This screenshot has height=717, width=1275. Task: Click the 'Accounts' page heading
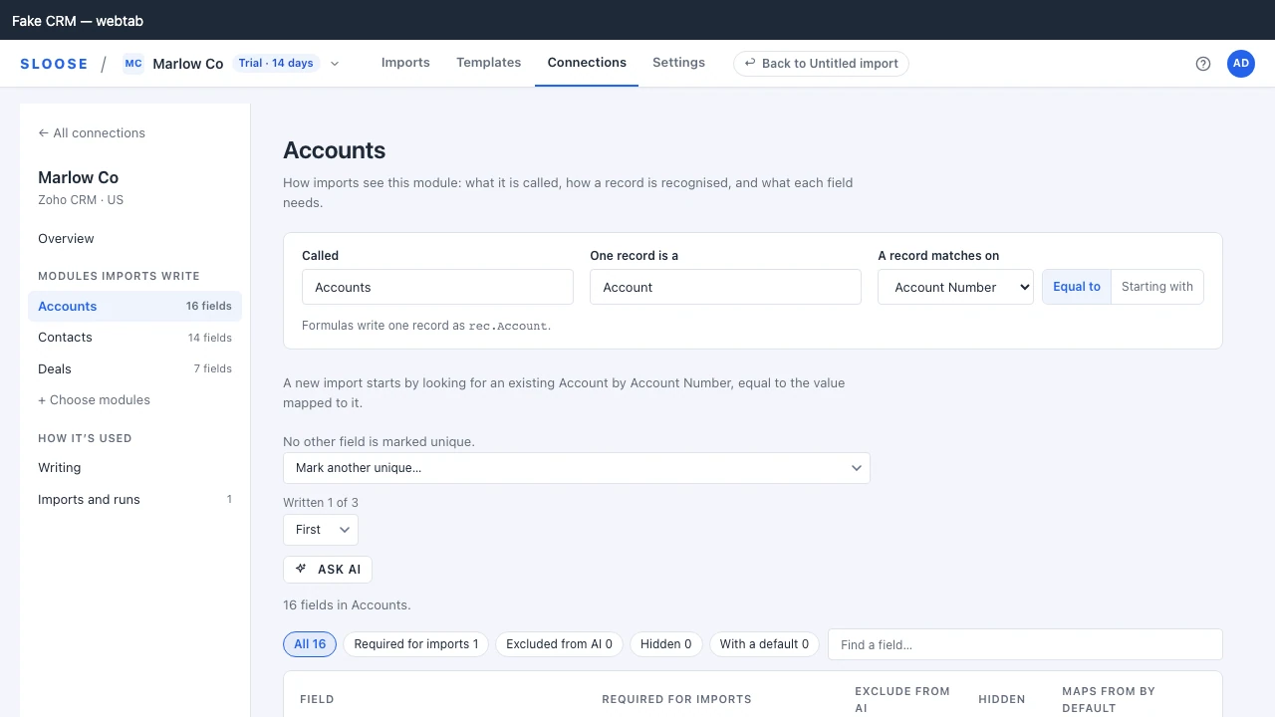coord(335,150)
